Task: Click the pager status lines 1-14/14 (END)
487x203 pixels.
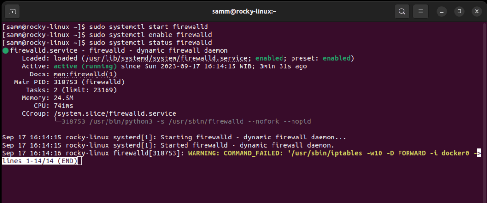Action: (40, 161)
